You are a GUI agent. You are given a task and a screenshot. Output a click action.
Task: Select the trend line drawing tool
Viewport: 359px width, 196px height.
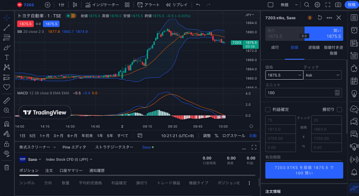(7, 27)
